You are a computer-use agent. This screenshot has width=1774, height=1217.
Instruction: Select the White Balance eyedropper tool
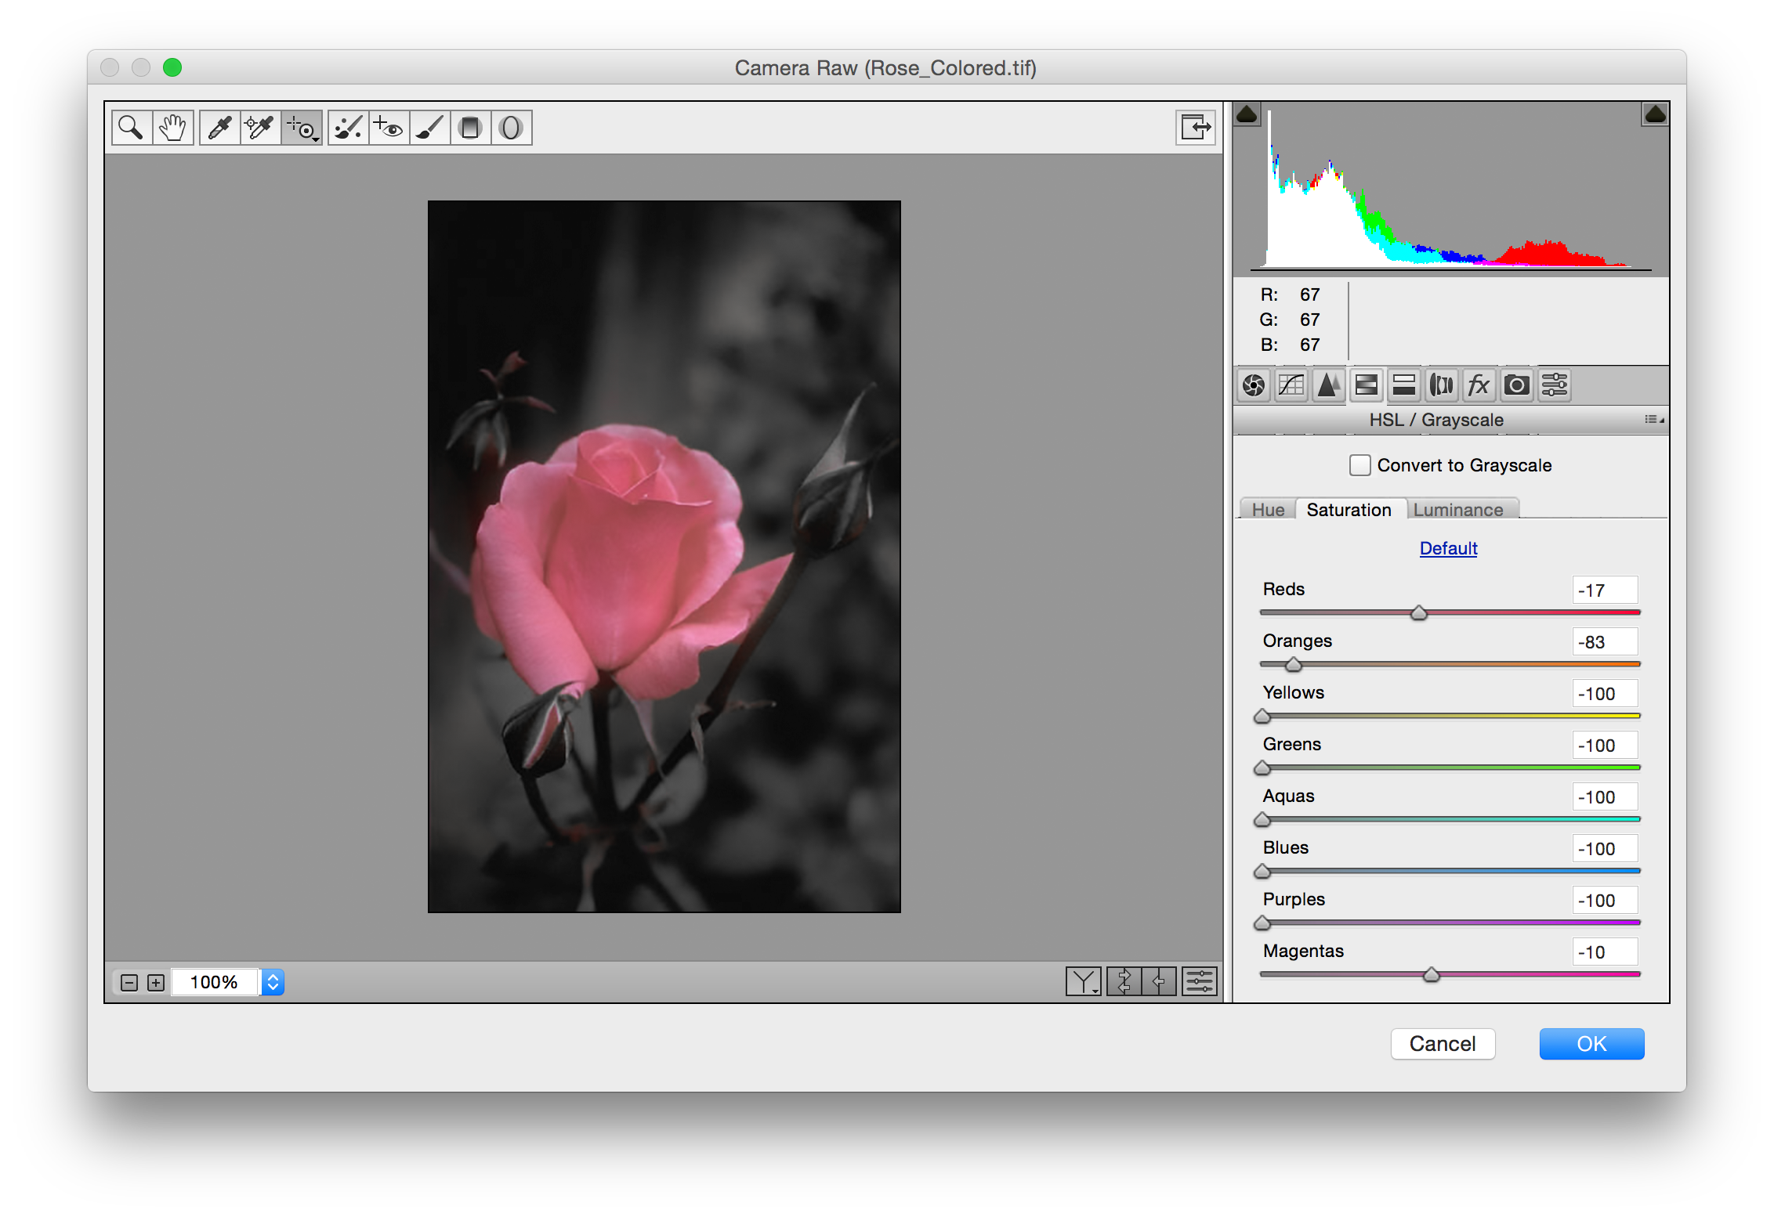[x=220, y=128]
